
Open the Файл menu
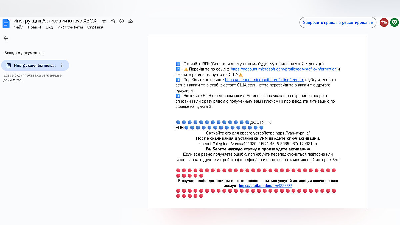(19, 27)
